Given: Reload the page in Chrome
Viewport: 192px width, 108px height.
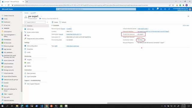Looking at the screenshot, I should tap(9, 5).
